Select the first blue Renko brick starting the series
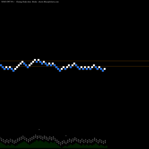The width and height of the screenshot is (149, 149). (x=1, y=65)
